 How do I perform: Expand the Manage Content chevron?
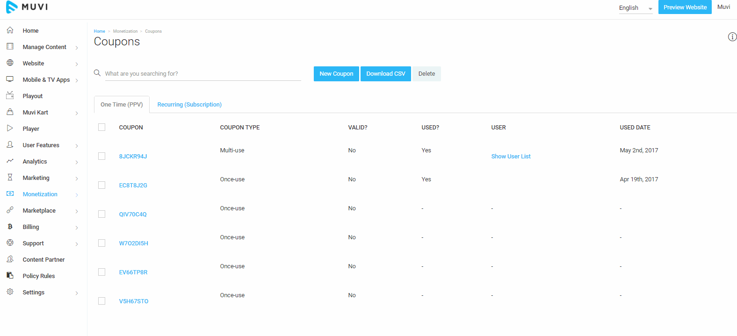(x=77, y=48)
